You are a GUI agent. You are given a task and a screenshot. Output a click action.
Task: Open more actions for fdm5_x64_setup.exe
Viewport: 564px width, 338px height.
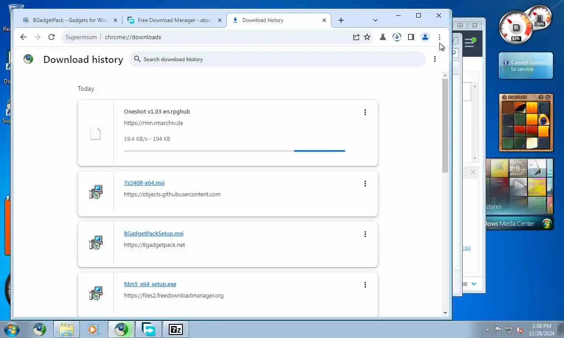coord(365,285)
